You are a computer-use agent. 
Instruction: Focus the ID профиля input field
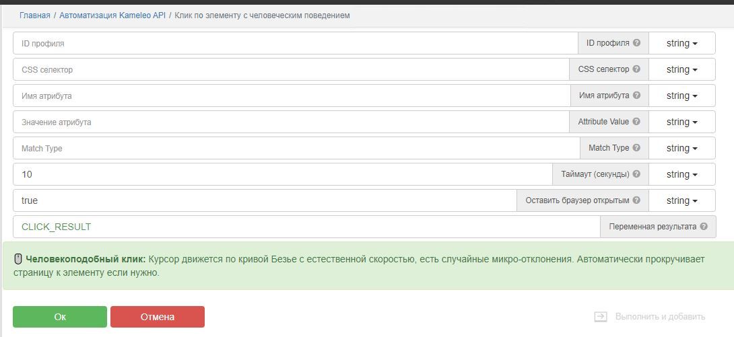coord(295,43)
